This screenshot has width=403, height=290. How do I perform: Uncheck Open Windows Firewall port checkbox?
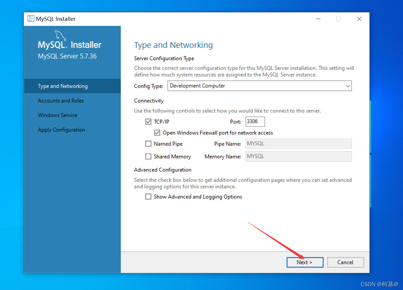point(157,133)
